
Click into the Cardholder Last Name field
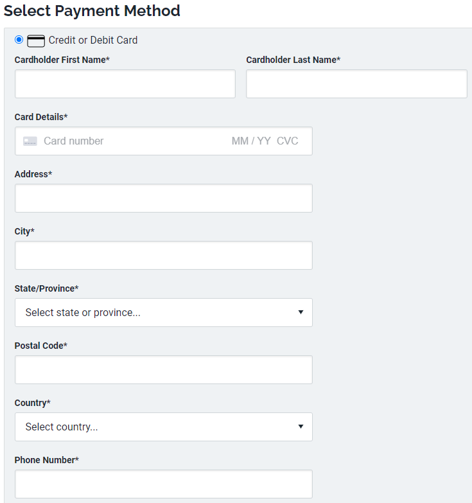coord(356,84)
